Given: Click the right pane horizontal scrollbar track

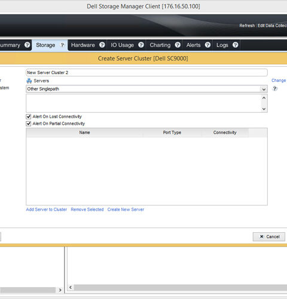Looking at the screenshot, I should 181,288.
